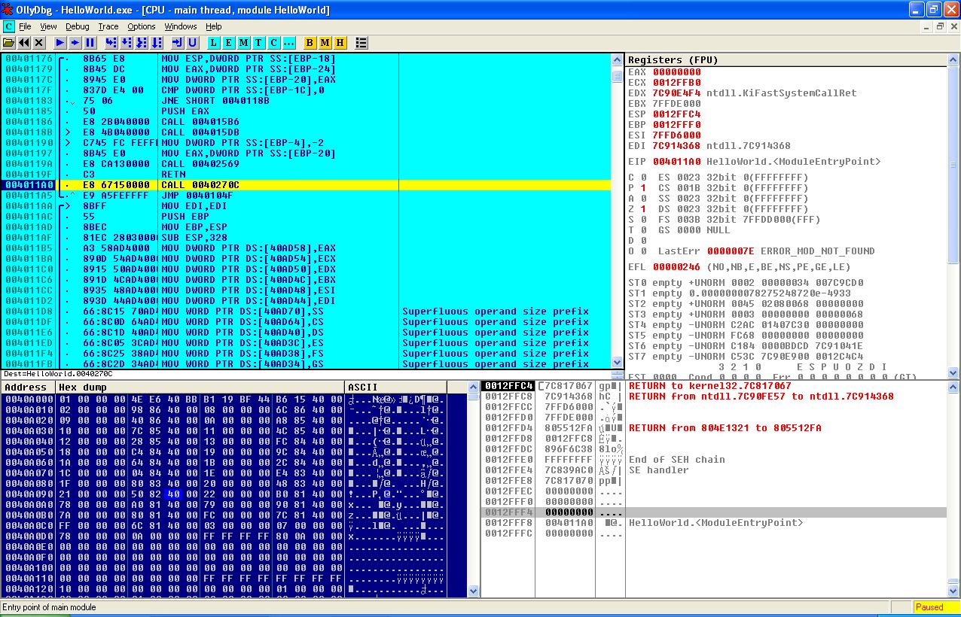
Task: Open the Trace menu
Action: (108, 26)
